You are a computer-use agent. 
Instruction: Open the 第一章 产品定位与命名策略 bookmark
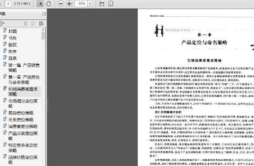coord(24,80)
